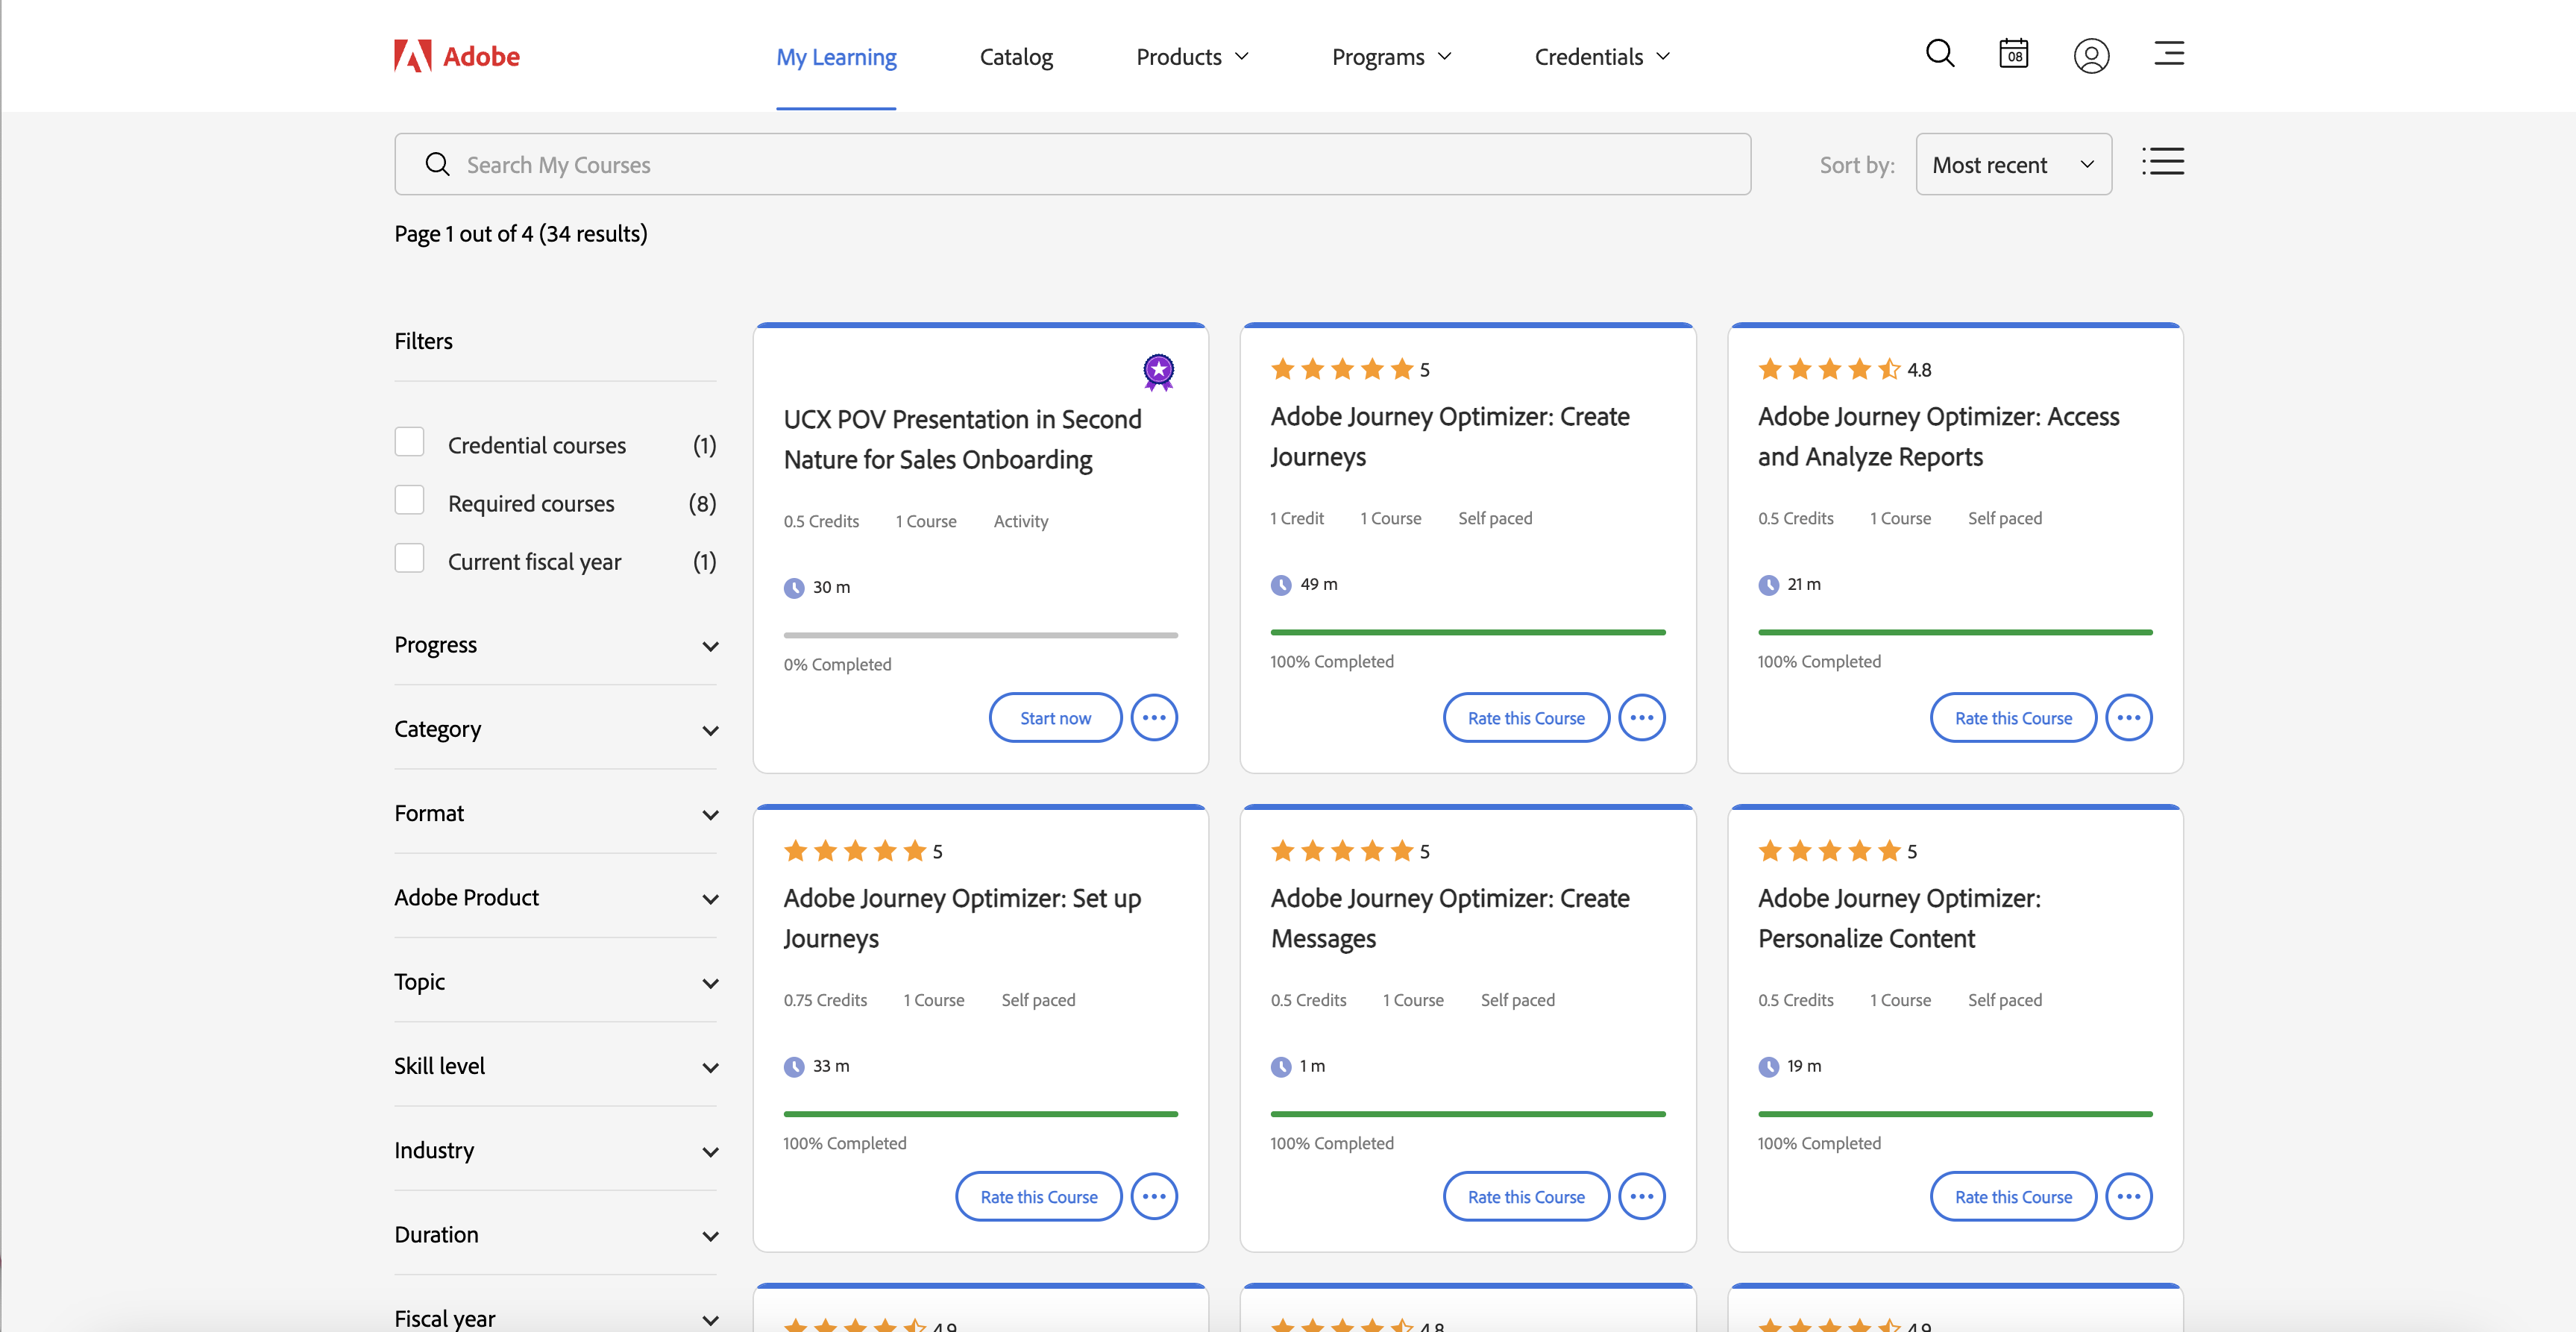
Task: Open the Catalog nav item
Action: click(x=1016, y=57)
